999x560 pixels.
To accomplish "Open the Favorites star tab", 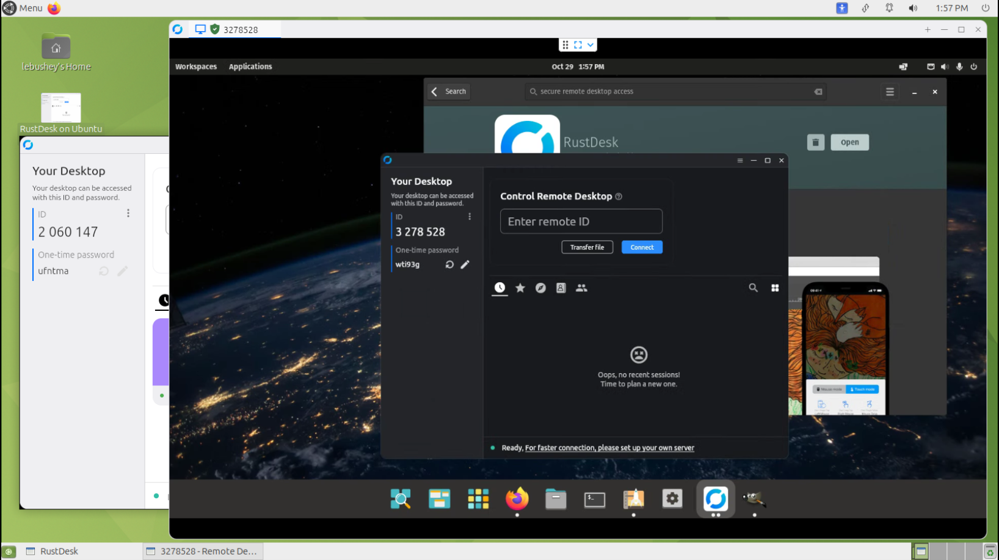I will click(520, 288).
